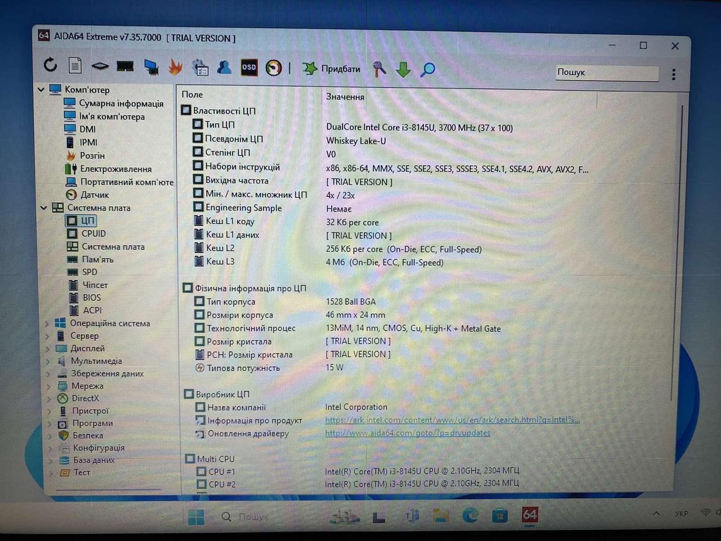Expand the Операційна система node
This screenshot has height=541, width=721.
coord(47,323)
